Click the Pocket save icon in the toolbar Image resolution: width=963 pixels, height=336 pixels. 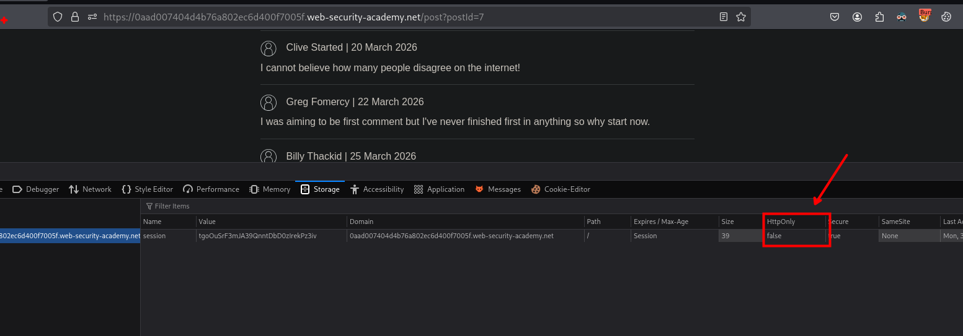(835, 17)
